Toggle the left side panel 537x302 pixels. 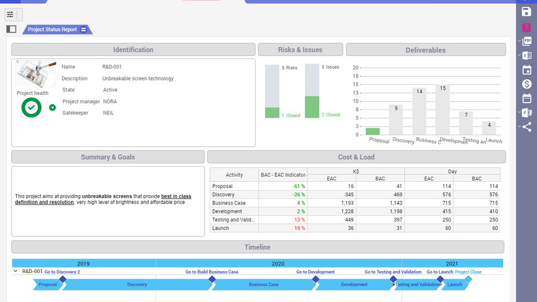coord(11,29)
